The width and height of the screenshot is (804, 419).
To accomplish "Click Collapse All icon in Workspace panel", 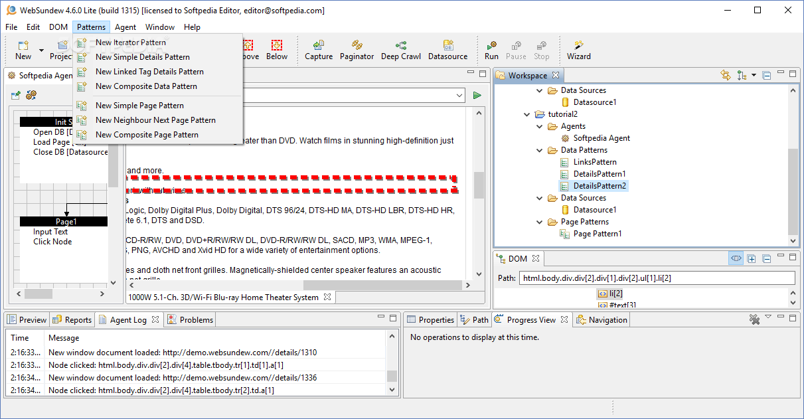I will coord(766,75).
